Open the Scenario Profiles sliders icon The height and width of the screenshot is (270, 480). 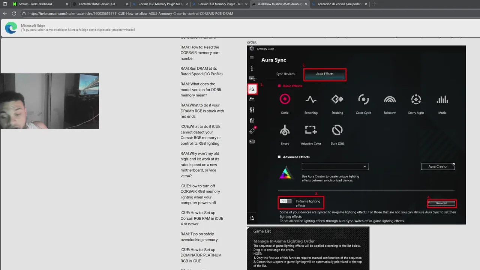click(252, 110)
